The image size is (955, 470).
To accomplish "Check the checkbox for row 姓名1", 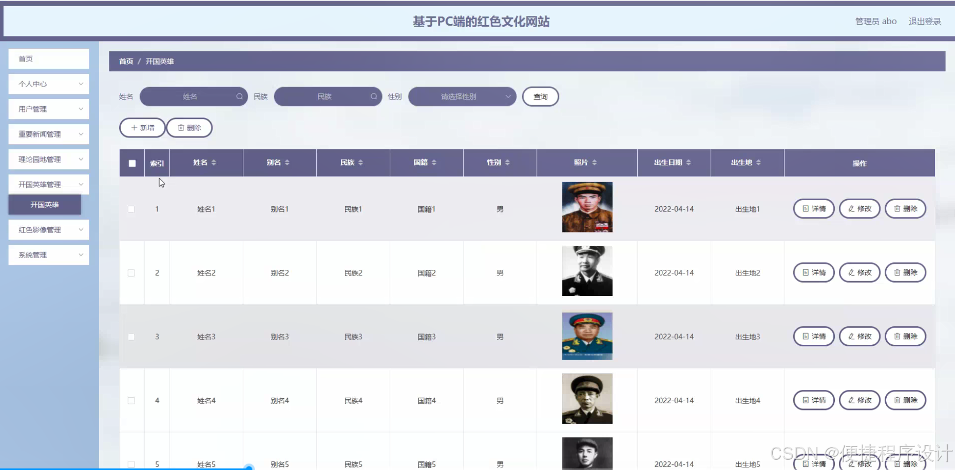I will [x=131, y=209].
